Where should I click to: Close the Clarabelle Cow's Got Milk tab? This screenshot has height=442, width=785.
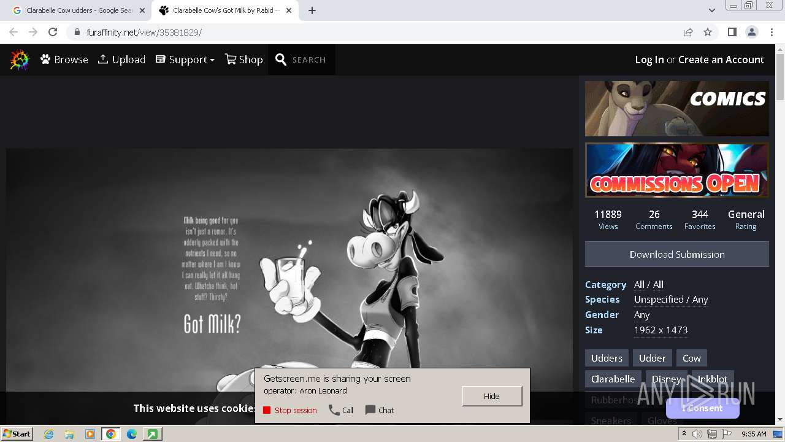[x=289, y=10]
